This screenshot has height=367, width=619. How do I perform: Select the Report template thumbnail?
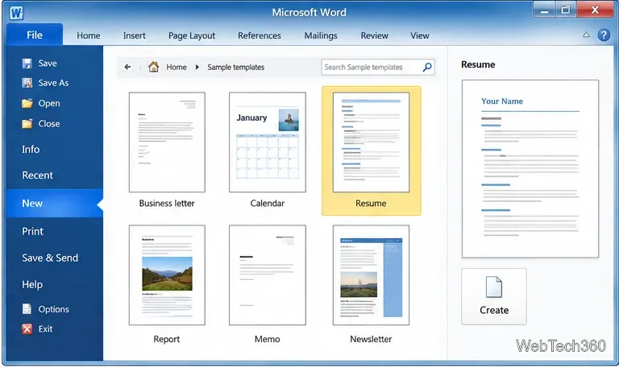(167, 275)
